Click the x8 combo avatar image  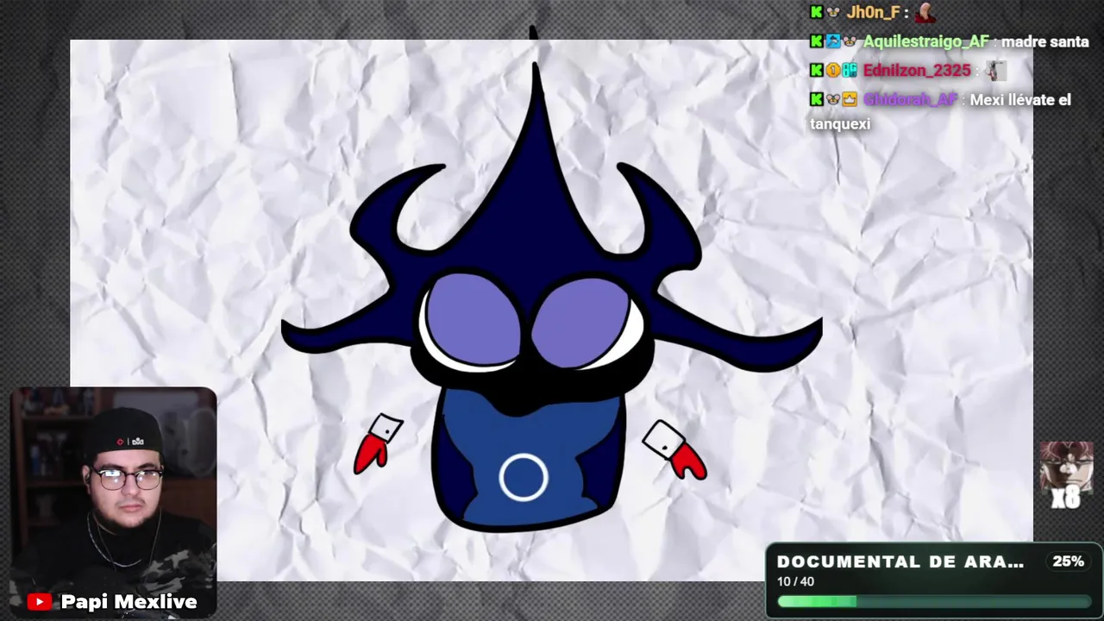click(1066, 475)
